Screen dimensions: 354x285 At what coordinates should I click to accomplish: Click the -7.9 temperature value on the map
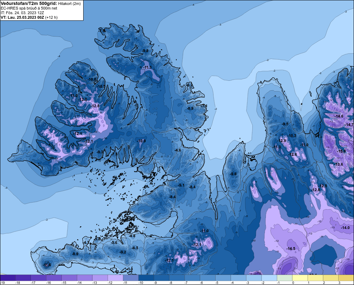(102, 31)
